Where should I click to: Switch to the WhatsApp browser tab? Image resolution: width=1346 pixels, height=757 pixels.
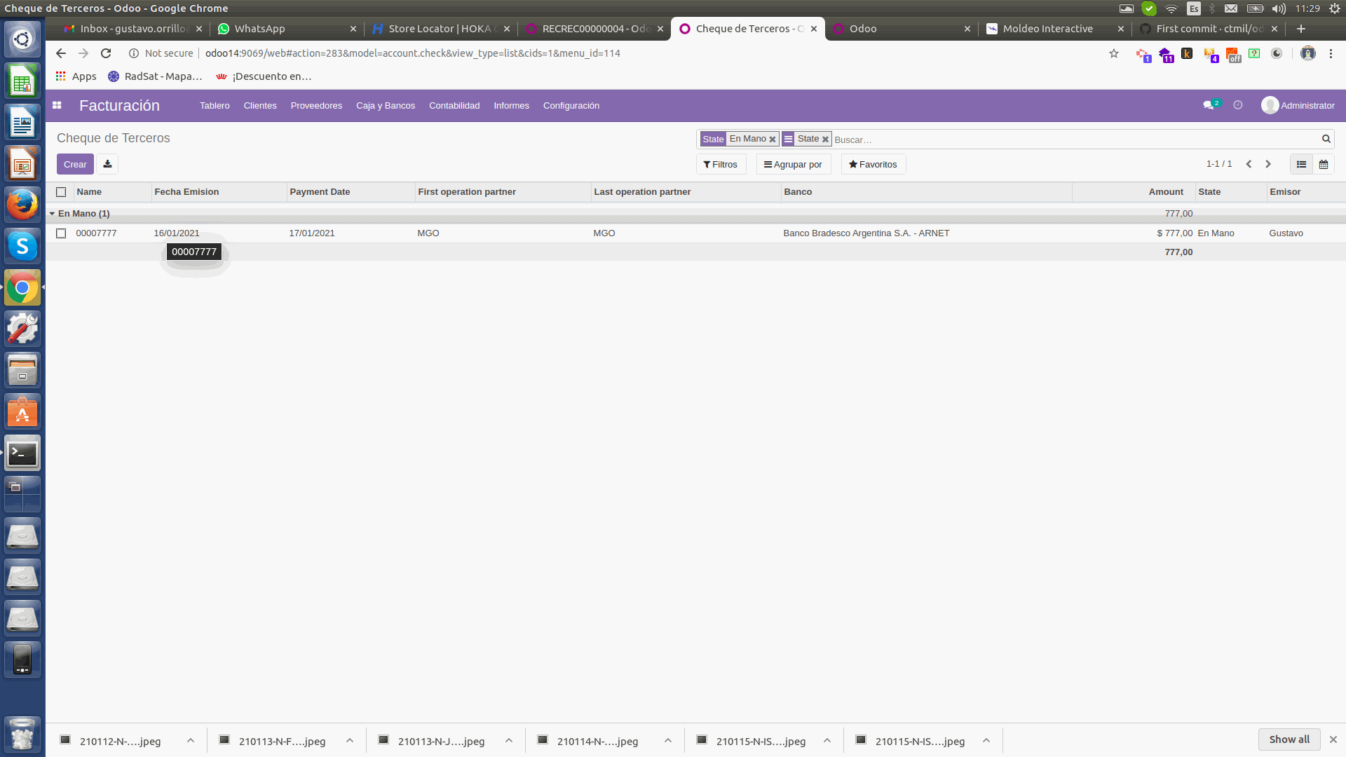tap(286, 29)
